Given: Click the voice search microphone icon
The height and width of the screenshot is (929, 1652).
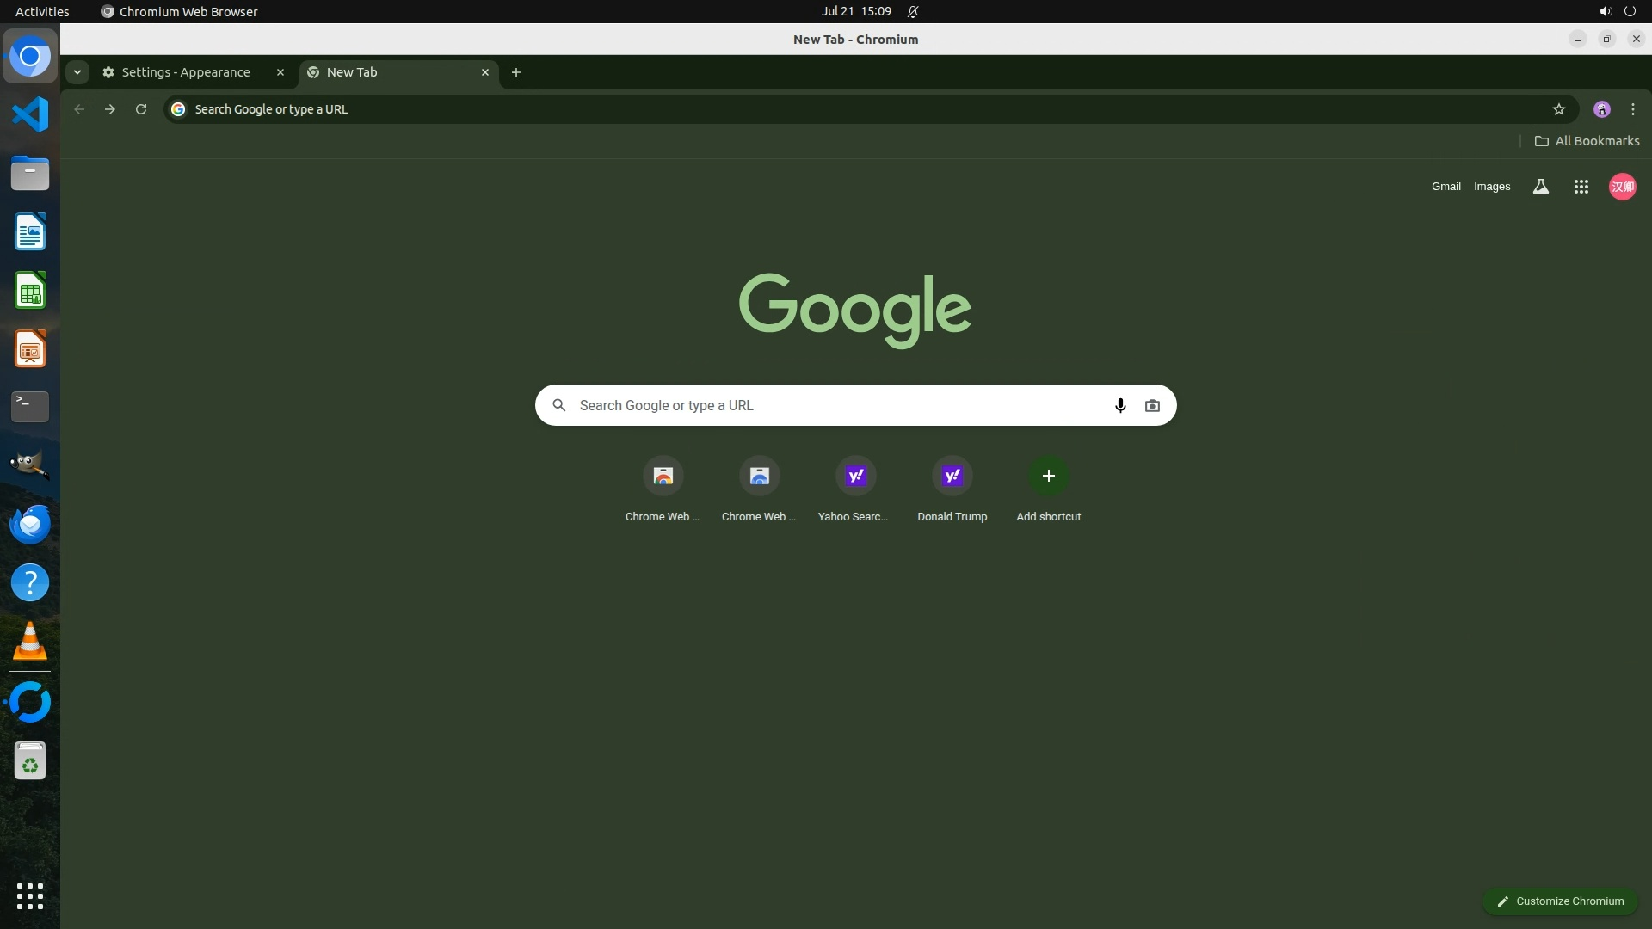Looking at the screenshot, I should (x=1120, y=405).
